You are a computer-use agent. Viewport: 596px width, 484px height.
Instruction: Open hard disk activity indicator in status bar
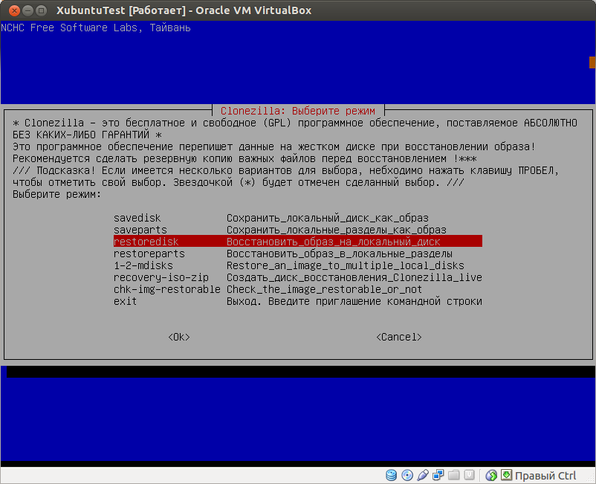(391, 475)
